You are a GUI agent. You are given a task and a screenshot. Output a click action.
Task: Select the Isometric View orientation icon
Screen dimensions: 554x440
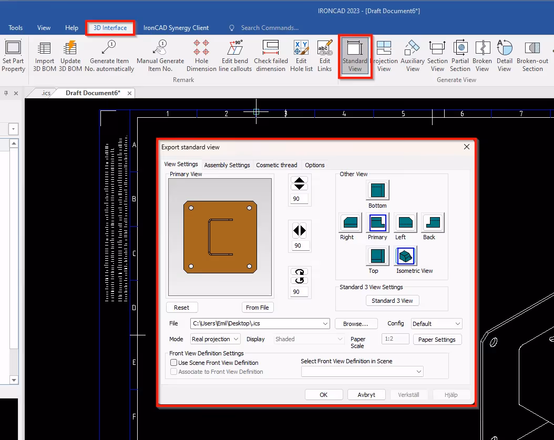point(405,256)
